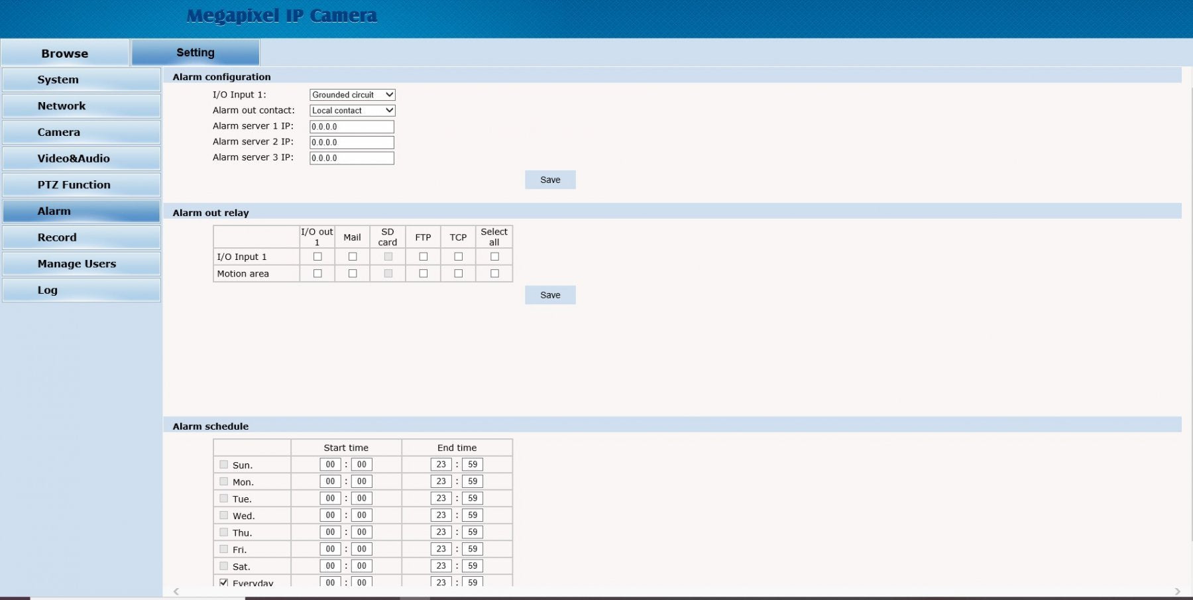Enable TCP for Motion area
The height and width of the screenshot is (600, 1193).
[x=459, y=273]
